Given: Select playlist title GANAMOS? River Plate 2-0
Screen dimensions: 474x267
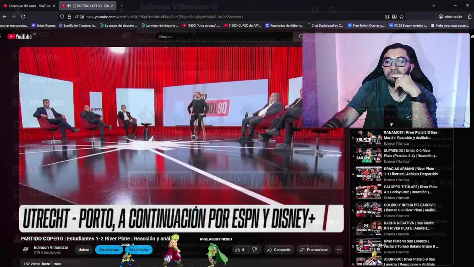Looking at the screenshot, I should pyautogui.click(x=410, y=135).
